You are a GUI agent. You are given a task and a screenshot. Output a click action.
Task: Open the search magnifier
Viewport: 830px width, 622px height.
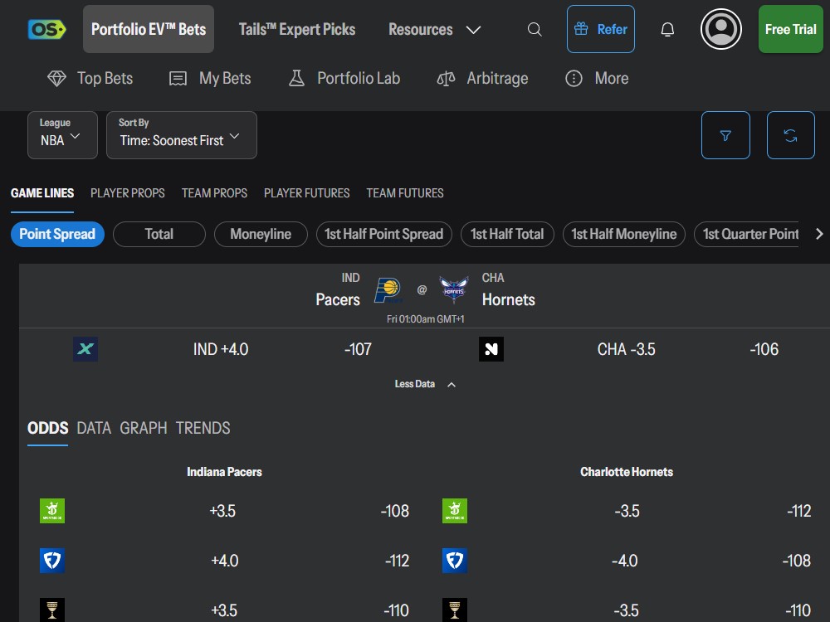point(534,28)
